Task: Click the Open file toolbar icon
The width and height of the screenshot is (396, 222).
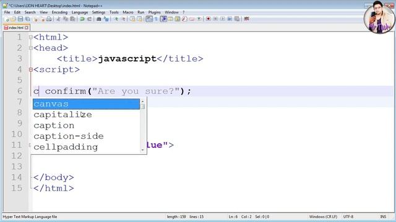Action: coord(14,19)
